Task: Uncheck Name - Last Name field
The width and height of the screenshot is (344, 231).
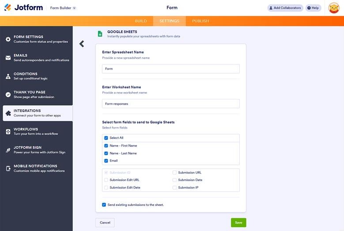Action: pos(106,153)
